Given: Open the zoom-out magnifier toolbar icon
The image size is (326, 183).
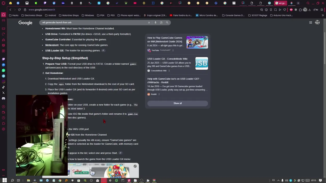Looking at the screenshot, I should 262,10.
